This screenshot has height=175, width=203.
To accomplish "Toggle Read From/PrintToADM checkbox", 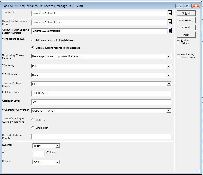I will (178, 56).
